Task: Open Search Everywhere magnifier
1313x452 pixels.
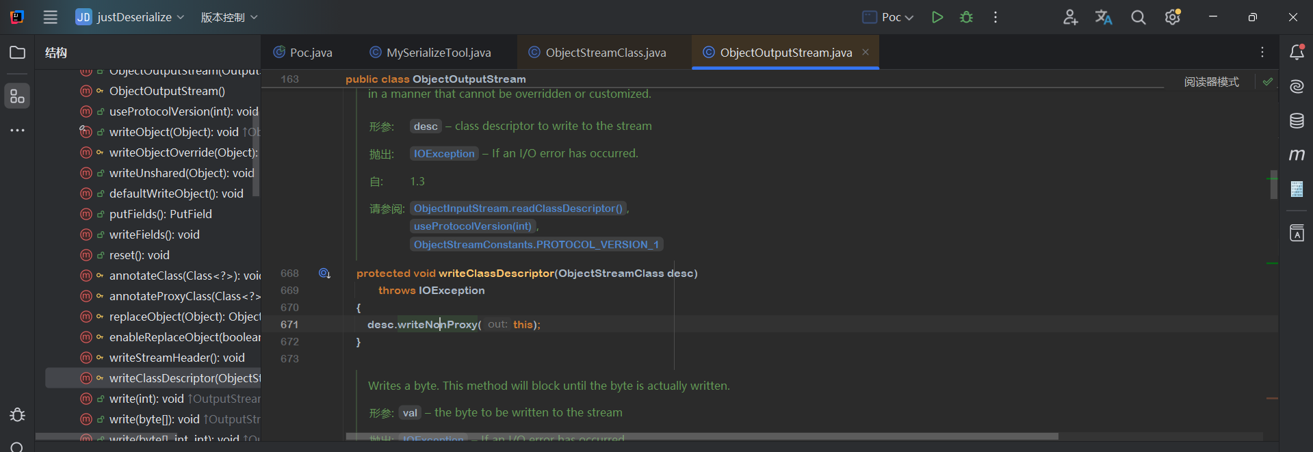Action: pyautogui.click(x=1138, y=17)
